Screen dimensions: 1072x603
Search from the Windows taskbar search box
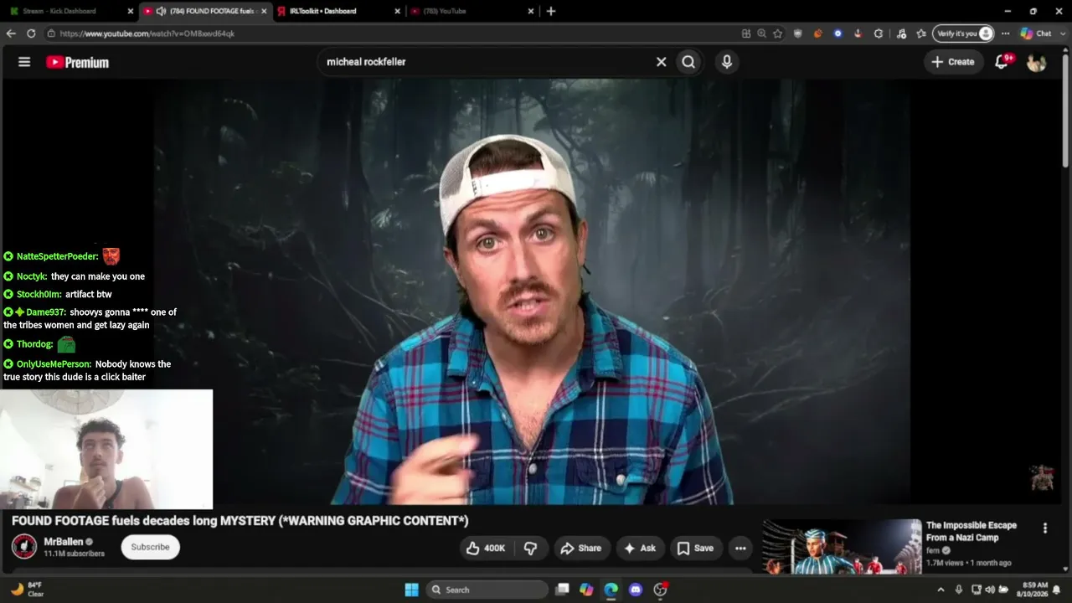click(x=486, y=590)
